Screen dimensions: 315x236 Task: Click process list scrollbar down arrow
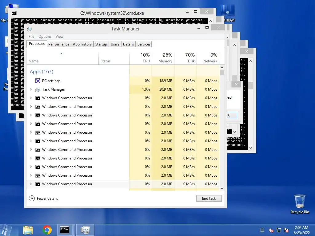(x=222, y=188)
